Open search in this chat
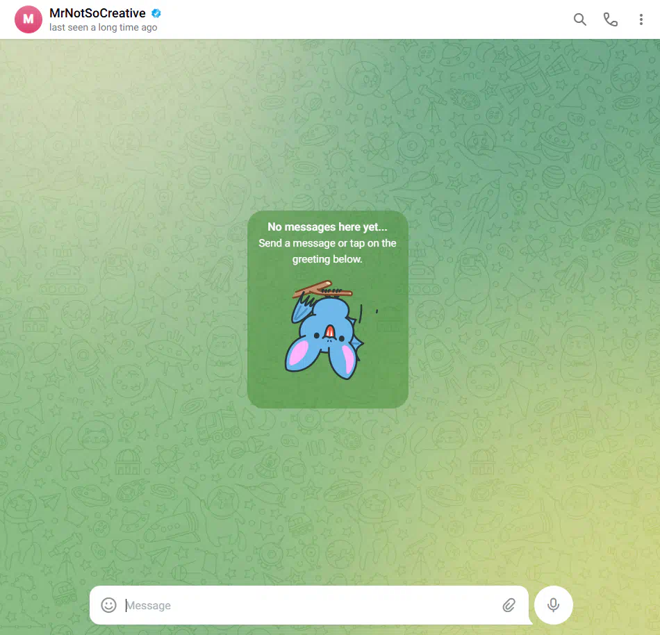 tap(579, 19)
